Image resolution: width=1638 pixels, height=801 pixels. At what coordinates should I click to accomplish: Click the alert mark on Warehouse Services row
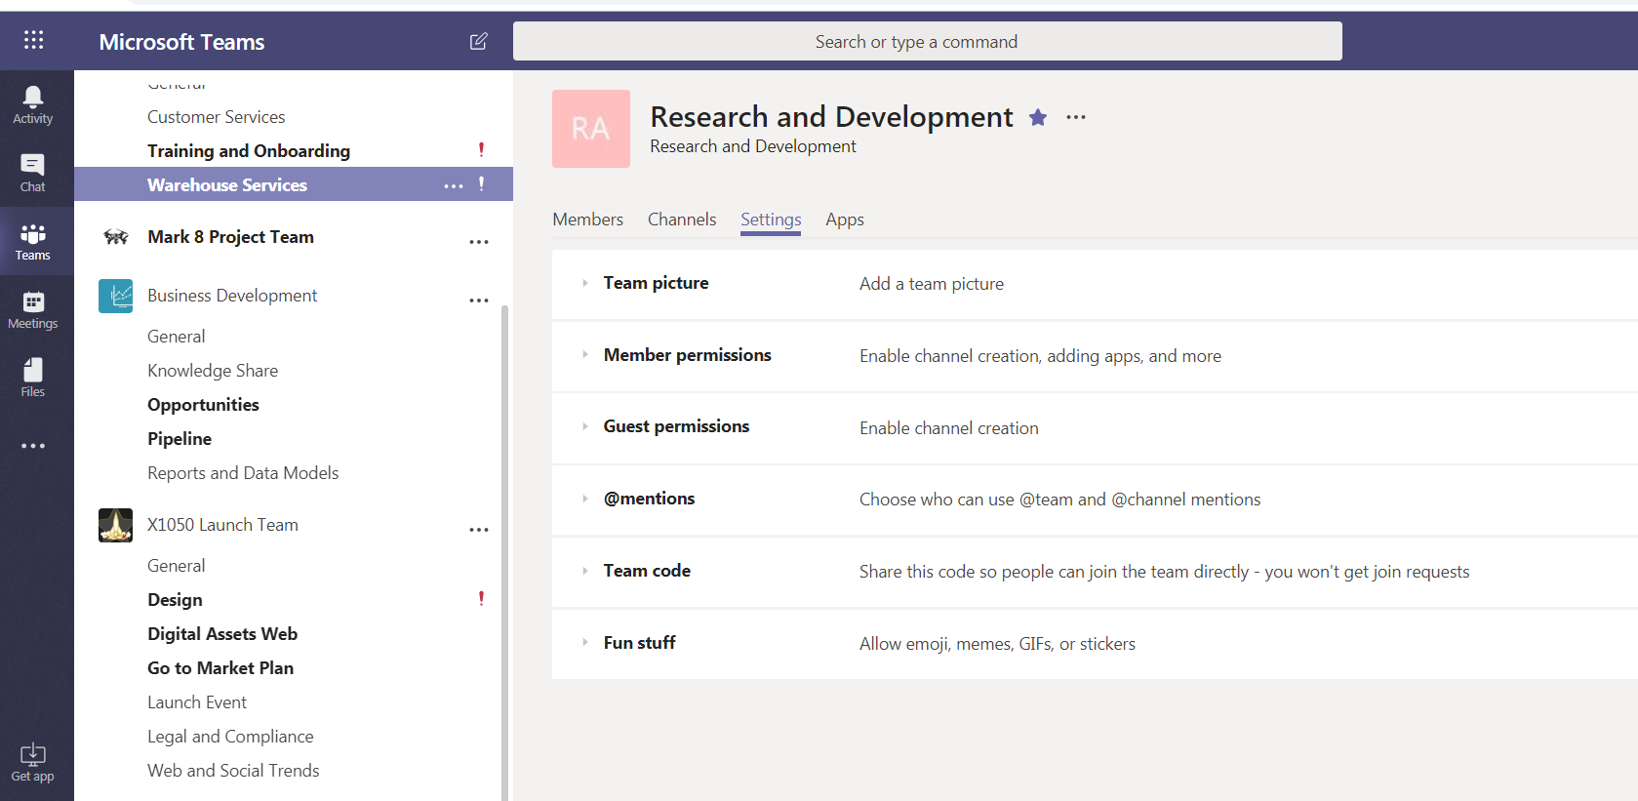pyautogui.click(x=481, y=183)
